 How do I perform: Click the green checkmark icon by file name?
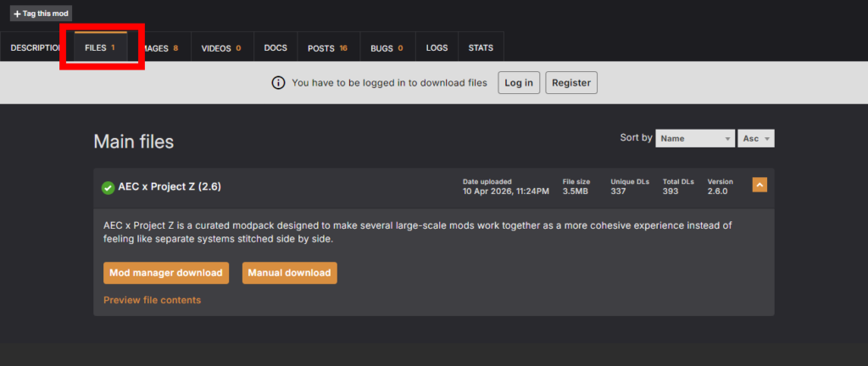tap(108, 187)
